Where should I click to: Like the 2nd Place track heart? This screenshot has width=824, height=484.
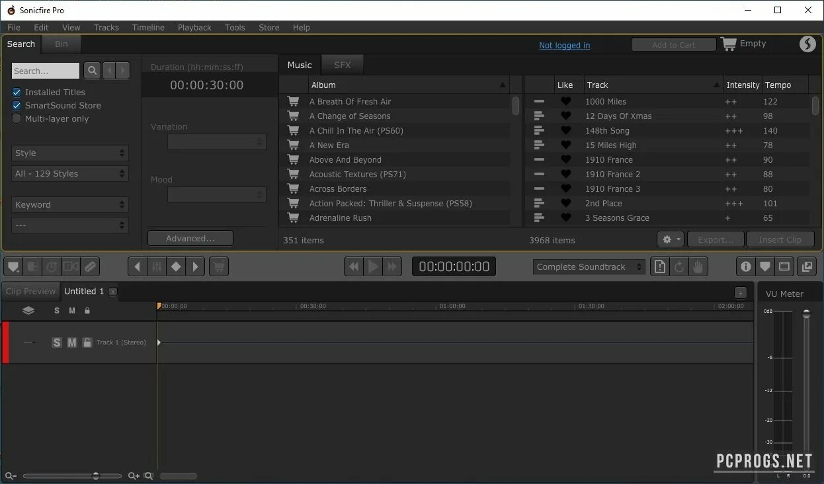pyautogui.click(x=565, y=203)
